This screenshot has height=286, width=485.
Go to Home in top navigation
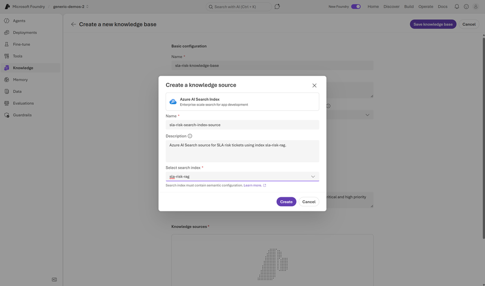point(373,6)
